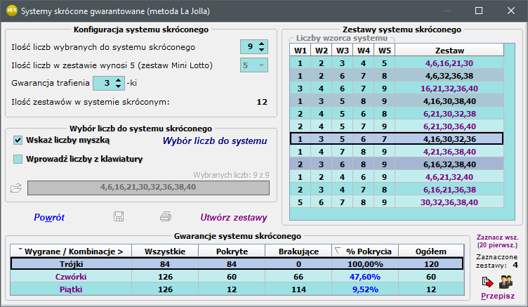The width and height of the screenshot is (528, 307).
Task: Select set row 4,21,36,38,40
Action: [397, 152]
